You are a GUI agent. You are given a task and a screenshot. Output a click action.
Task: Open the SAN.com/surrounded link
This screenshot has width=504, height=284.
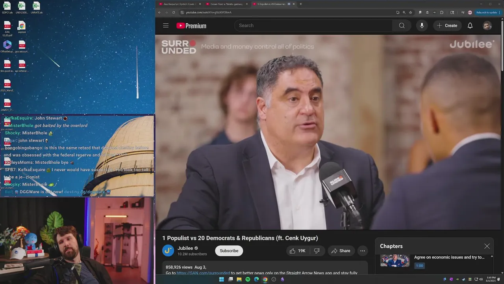[203, 273]
